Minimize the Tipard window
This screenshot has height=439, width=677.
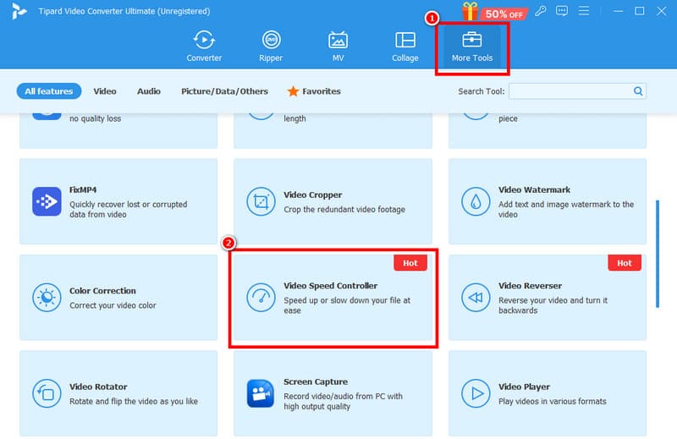(618, 11)
